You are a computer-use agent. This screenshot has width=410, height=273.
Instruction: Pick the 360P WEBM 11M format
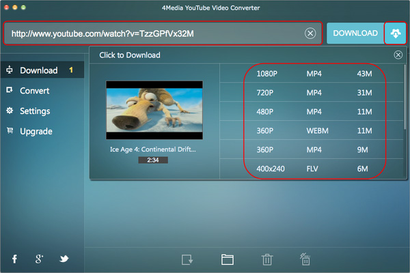coord(314,130)
